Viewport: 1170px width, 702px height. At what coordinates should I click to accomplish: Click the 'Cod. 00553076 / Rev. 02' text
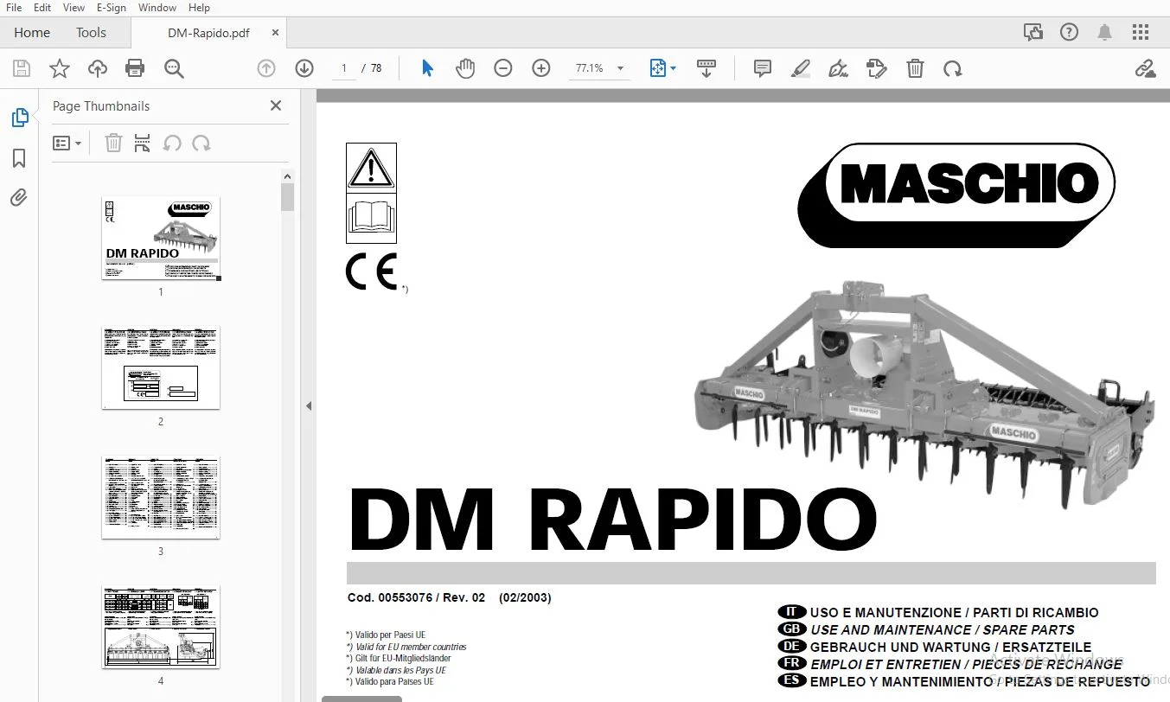tap(417, 597)
